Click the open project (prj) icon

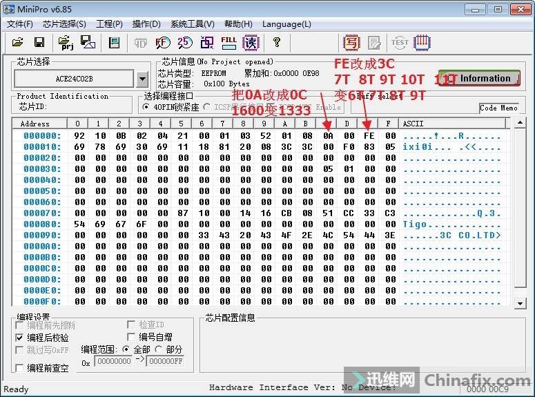tap(67, 43)
